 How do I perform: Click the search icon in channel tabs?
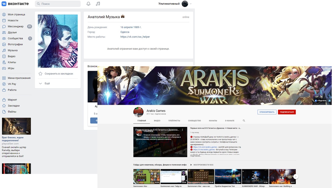pyautogui.click(x=244, y=121)
